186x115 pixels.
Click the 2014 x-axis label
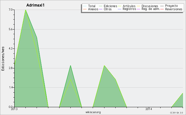[148, 109]
